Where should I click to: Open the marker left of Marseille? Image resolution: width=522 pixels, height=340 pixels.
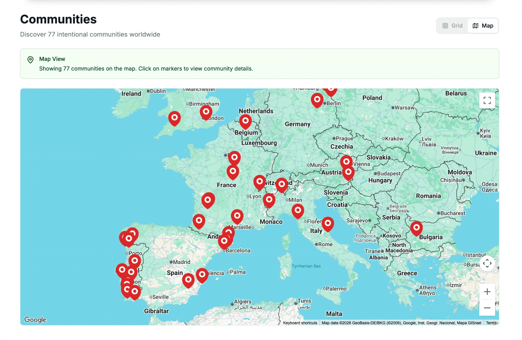237,217
